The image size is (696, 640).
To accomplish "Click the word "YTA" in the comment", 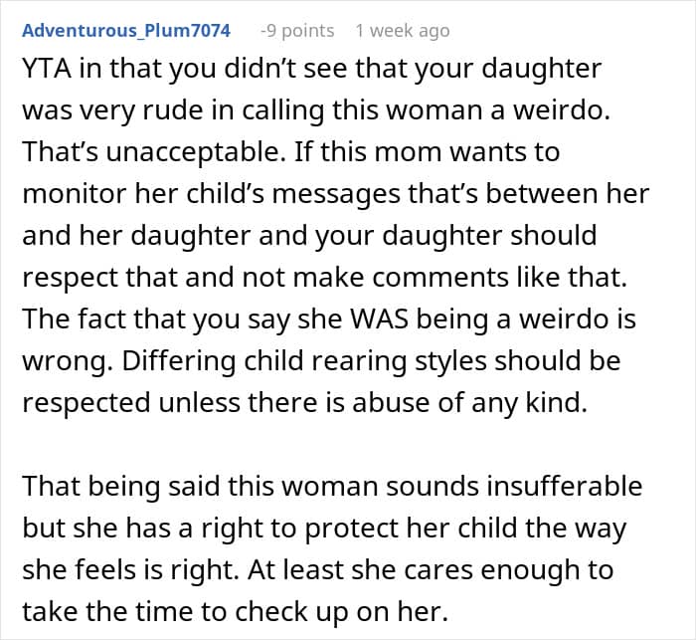I will click(46, 69).
